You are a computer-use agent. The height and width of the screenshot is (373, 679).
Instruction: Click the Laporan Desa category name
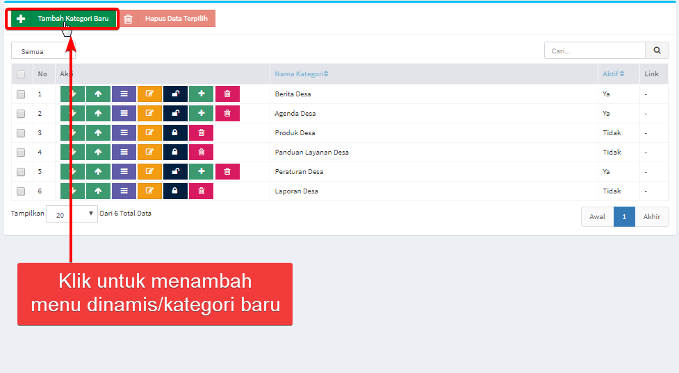click(x=297, y=191)
